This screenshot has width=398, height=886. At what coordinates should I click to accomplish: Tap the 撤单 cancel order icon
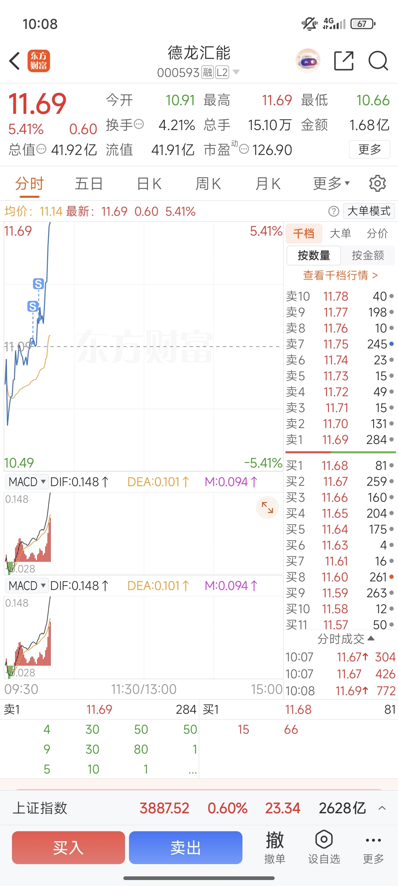tap(275, 847)
